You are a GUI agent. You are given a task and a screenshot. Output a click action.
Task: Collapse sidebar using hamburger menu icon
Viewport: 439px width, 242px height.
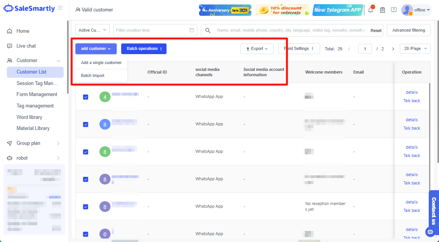tap(60, 8)
